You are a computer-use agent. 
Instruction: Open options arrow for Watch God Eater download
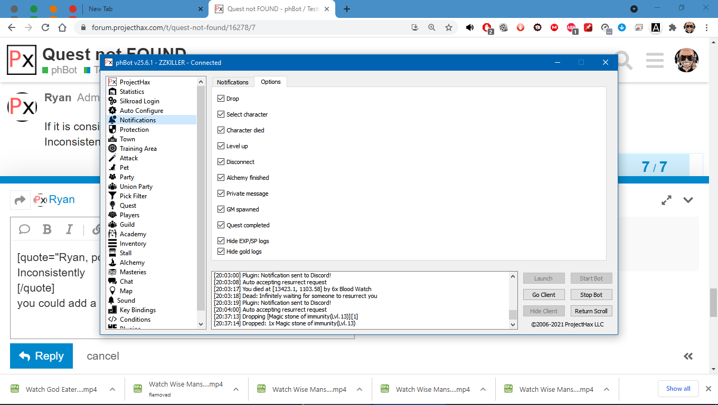(112, 389)
